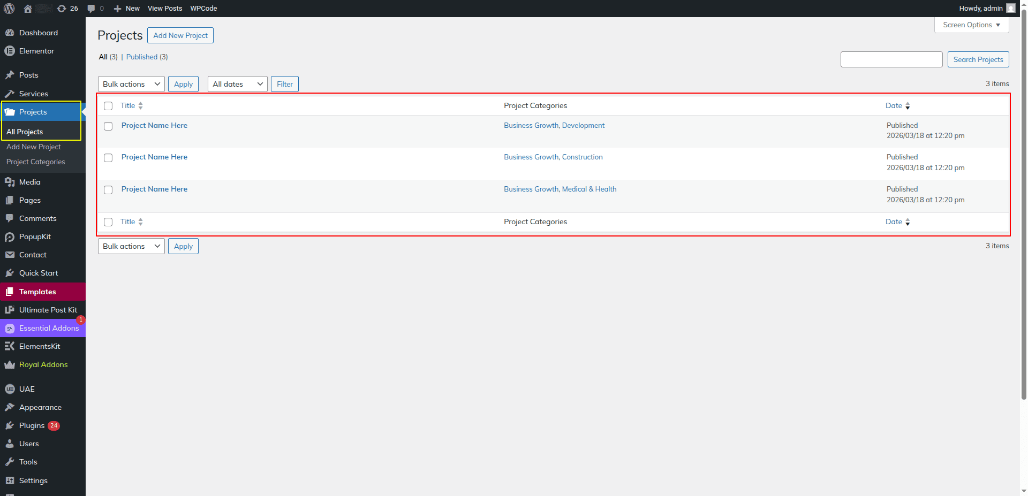
Task: Click the Users person icon
Action: click(x=10, y=444)
